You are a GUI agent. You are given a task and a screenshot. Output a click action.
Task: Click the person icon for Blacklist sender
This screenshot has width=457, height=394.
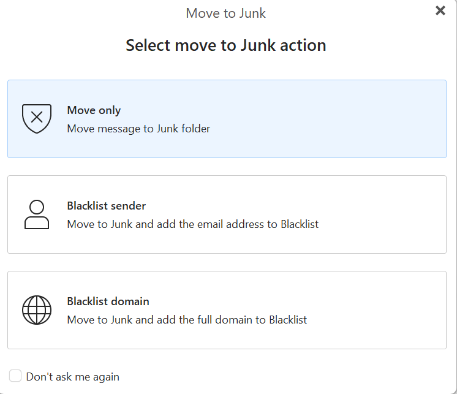point(37,214)
